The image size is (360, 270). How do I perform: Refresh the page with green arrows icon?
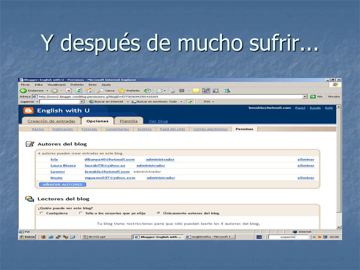79,91
